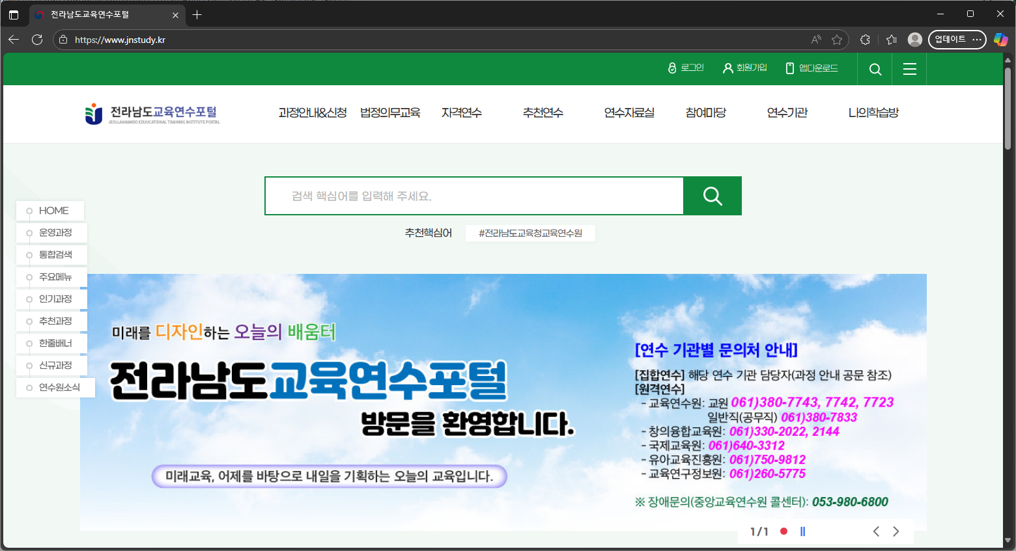Viewport: 1016px width, 551px height.
Task: Expand the 과정안내&신청 menu
Action: click(x=312, y=112)
